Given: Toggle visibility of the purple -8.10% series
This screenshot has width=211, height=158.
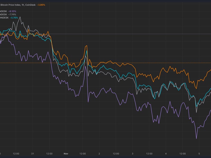Looking at the screenshot, I should click(12, 11).
